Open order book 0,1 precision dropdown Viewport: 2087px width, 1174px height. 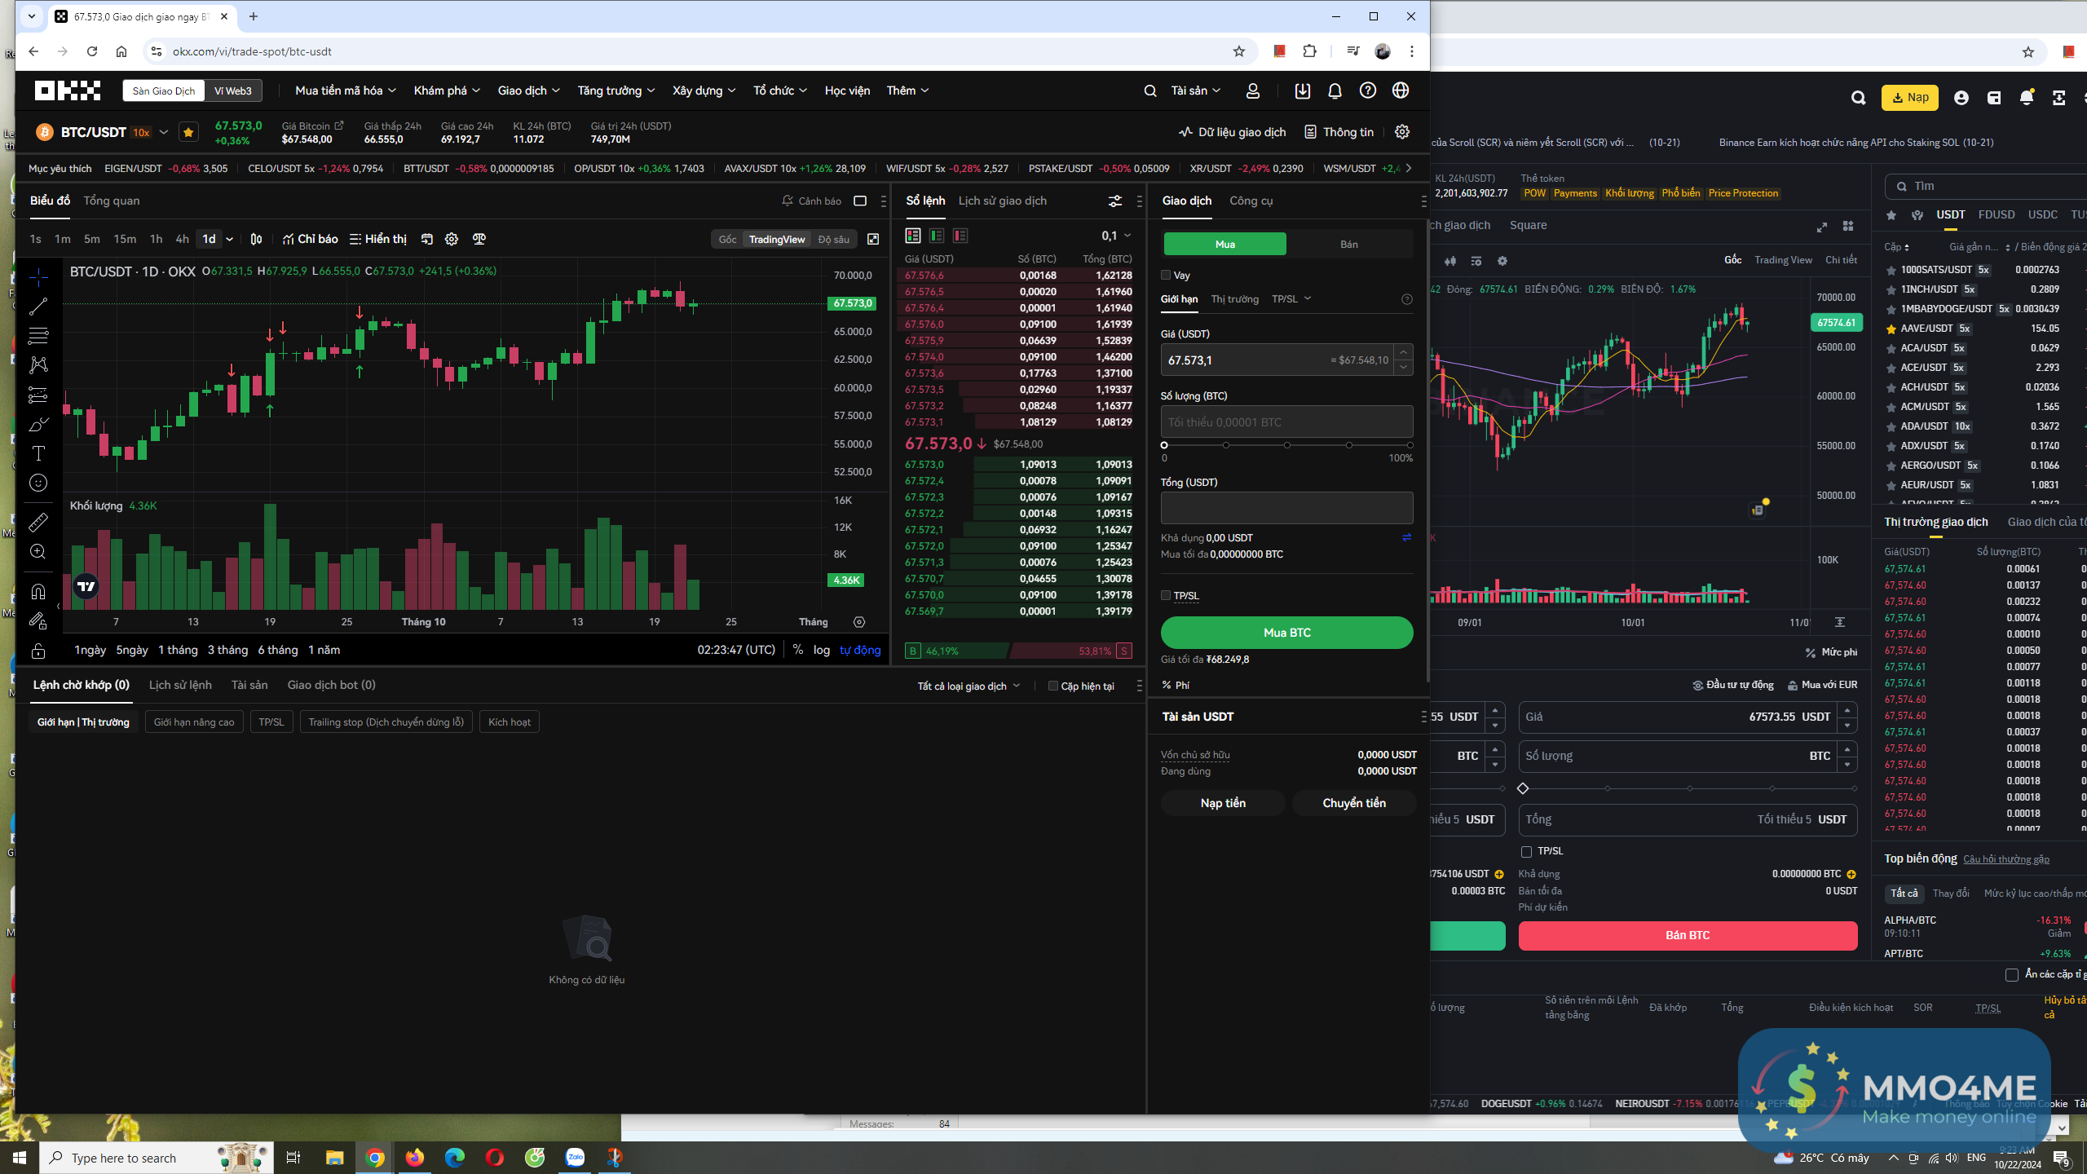(x=1116, y=236)
